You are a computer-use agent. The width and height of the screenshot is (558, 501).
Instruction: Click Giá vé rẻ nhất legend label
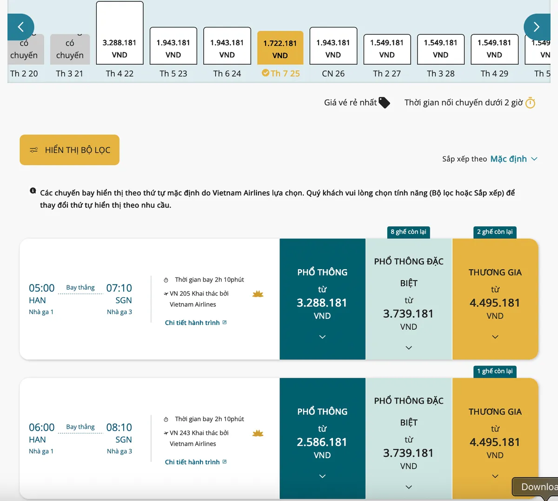coord(350,102)
